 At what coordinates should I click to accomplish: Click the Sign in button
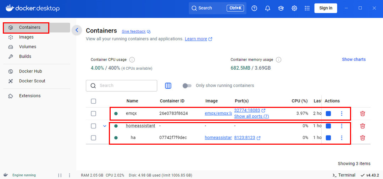(326, 8)
